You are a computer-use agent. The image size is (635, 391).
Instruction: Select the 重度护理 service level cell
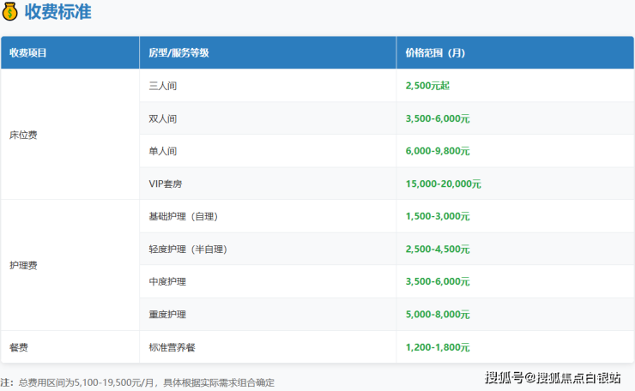pos(167,315)
